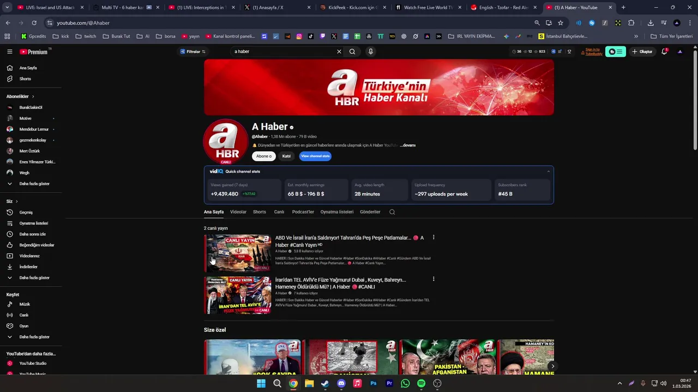Image resolution: width=698 pixels, height=392 pixels.
Task: Open options menu for the ABD Ve İsrail livestream
Action: click(434, 237)
